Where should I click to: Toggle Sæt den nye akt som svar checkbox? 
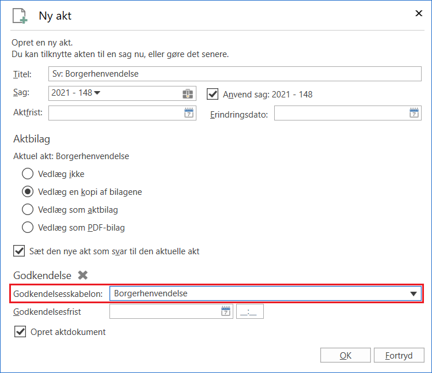(x=19, y=251)
